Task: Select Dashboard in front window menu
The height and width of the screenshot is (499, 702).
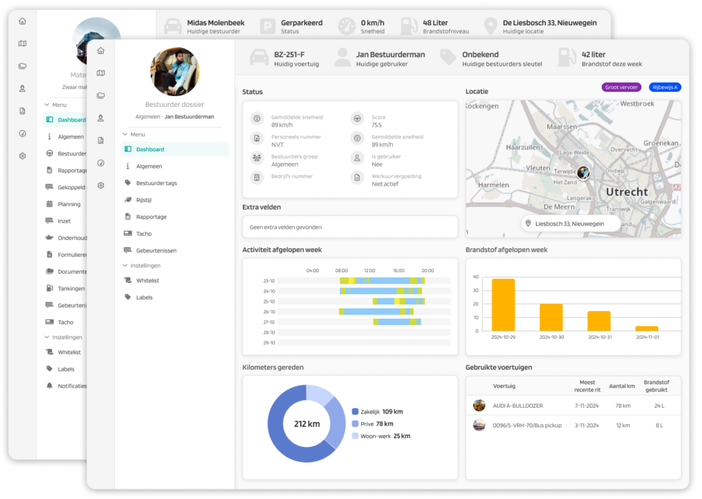Action: pos(175,149)
